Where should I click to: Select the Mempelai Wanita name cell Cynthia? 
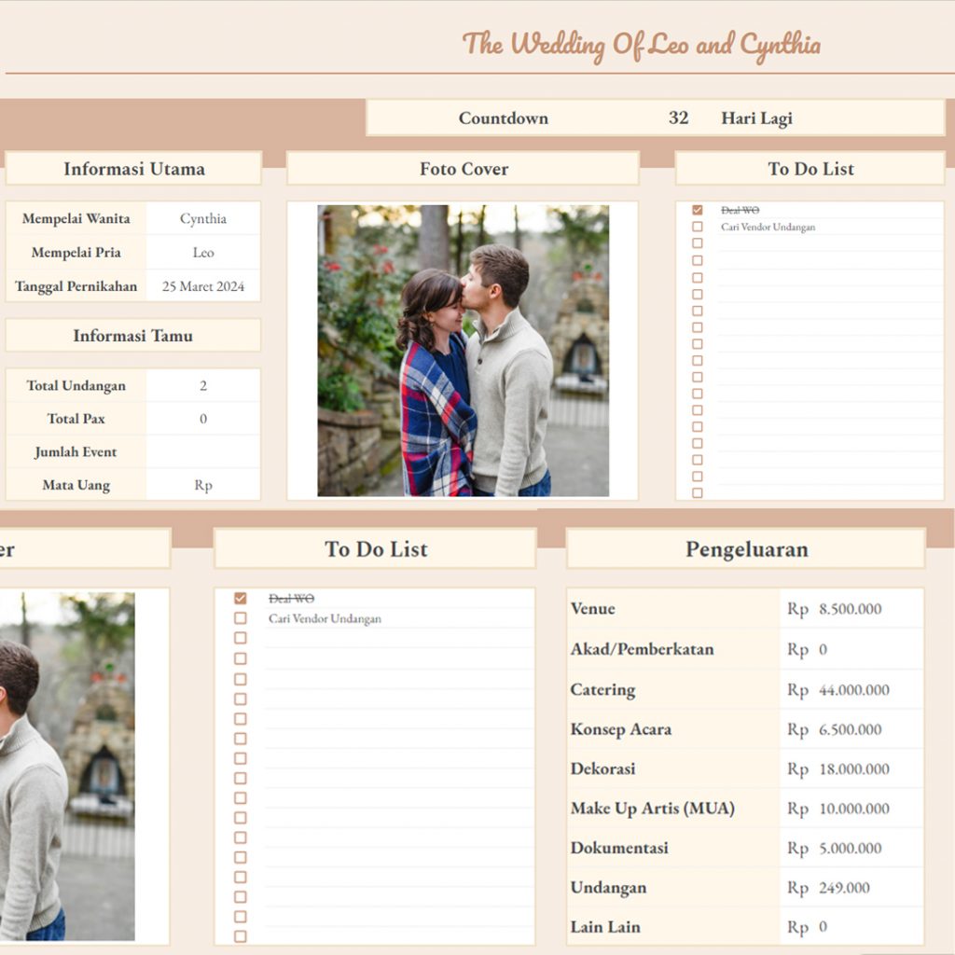coord(203,219)
